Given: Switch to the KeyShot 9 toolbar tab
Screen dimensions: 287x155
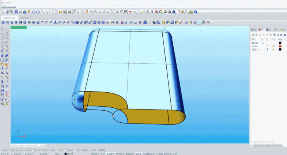Looking at the screenshot, I should (26, 18).
